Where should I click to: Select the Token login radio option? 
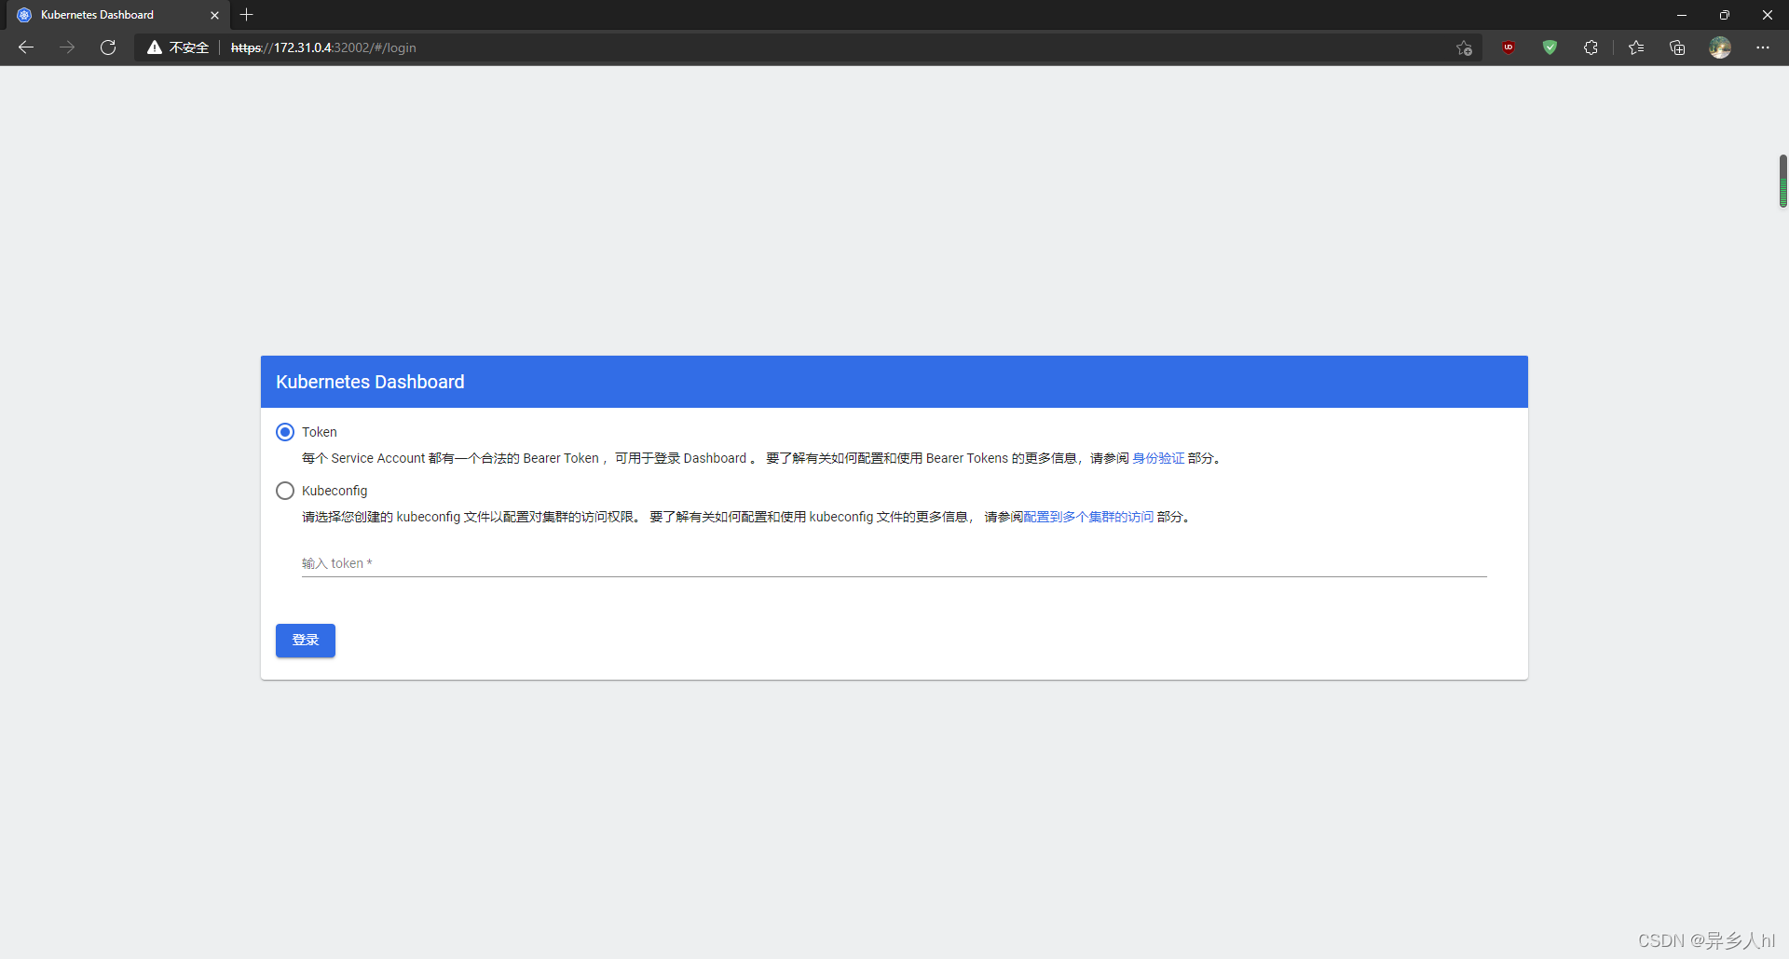(x=285, y=432)
